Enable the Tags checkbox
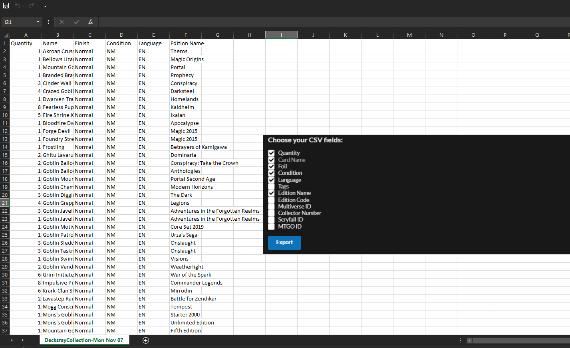 coord(271,186)
